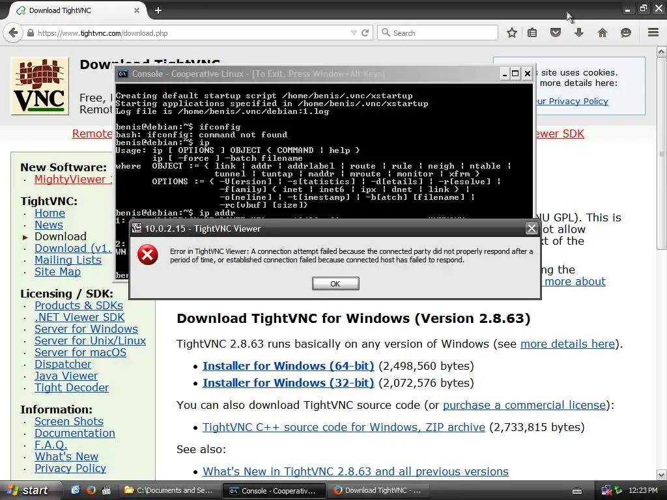Launch Internet Explorer from quick launch
This screenshot has height=500, width=667.
[76, 490]
